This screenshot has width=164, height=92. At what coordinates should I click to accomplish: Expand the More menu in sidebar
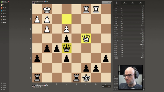[x=3, y=22]
